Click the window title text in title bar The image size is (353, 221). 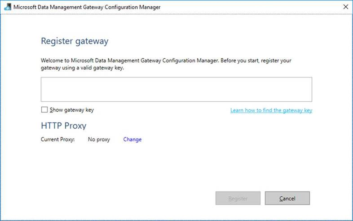coord(87,7)
